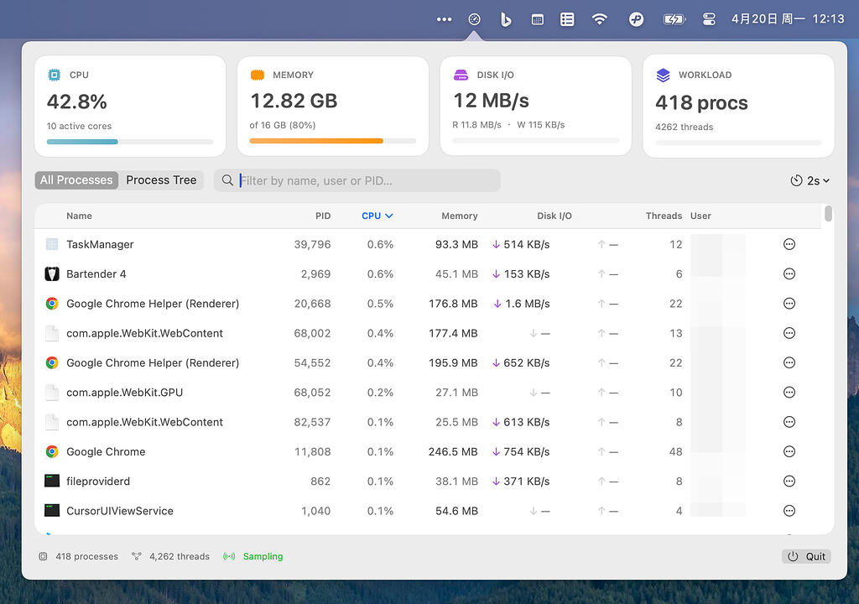Image resolution: width=859 pixels, height=604 pixels.
Task: Click the CPU usage progress bar
Action: [x=130, y=142]
